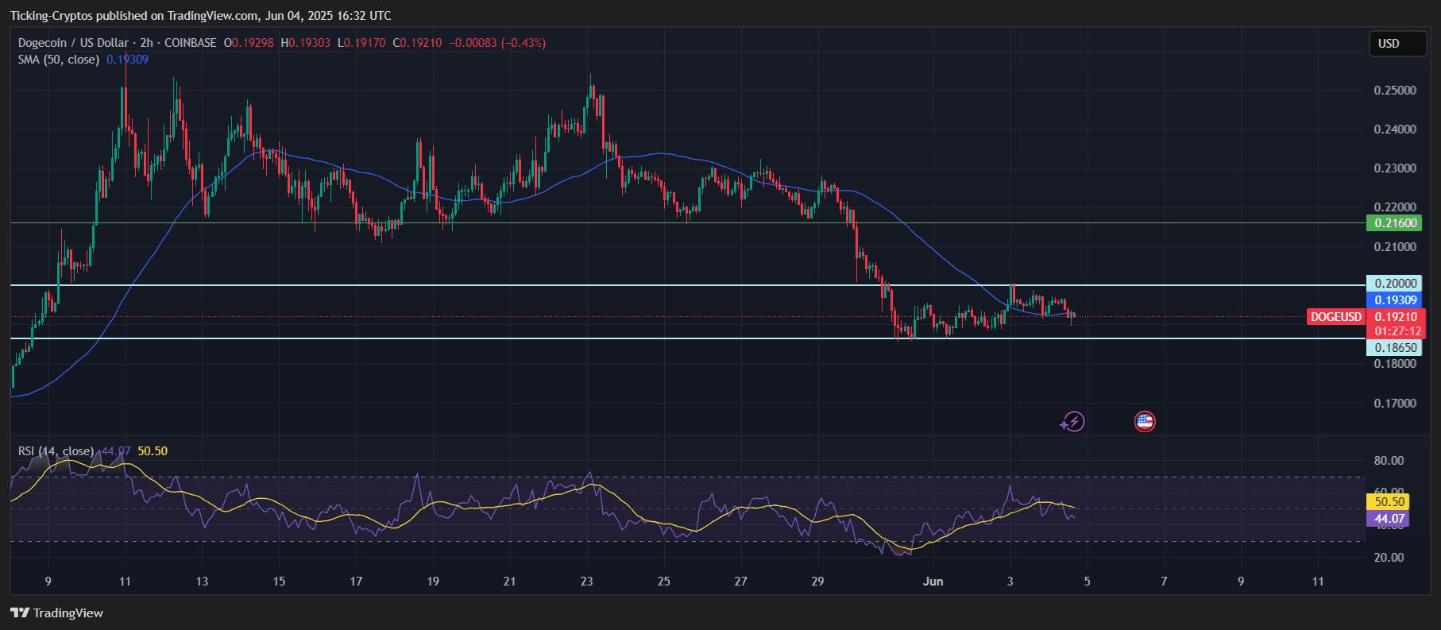Click the purple lightning bolt event icon
This screenshot has width=1441, height=630.
[x=1073, y=422]
